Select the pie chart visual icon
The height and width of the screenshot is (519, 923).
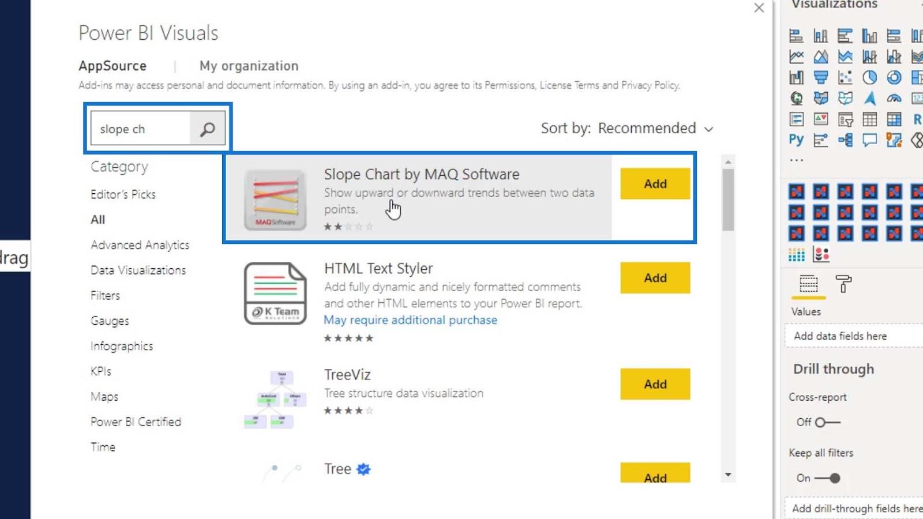tap(869, 77)
